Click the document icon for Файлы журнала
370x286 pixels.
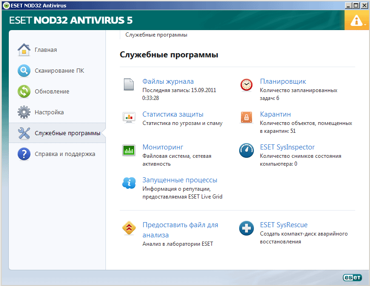click(x=129, y=84)
